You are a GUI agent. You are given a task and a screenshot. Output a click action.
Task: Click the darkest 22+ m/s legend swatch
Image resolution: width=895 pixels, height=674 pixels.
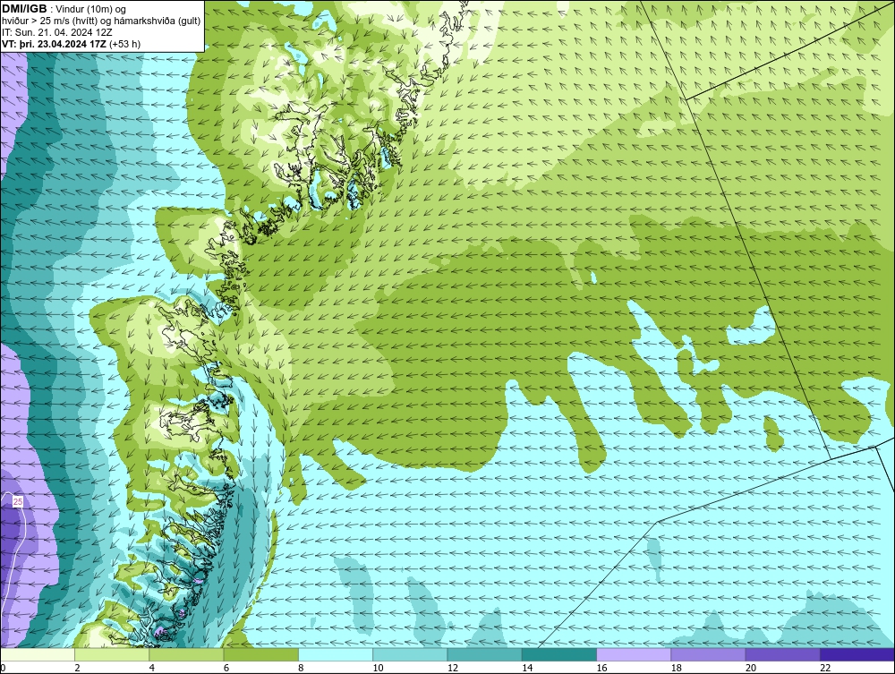pyautogui.click(x=857, y=654)
